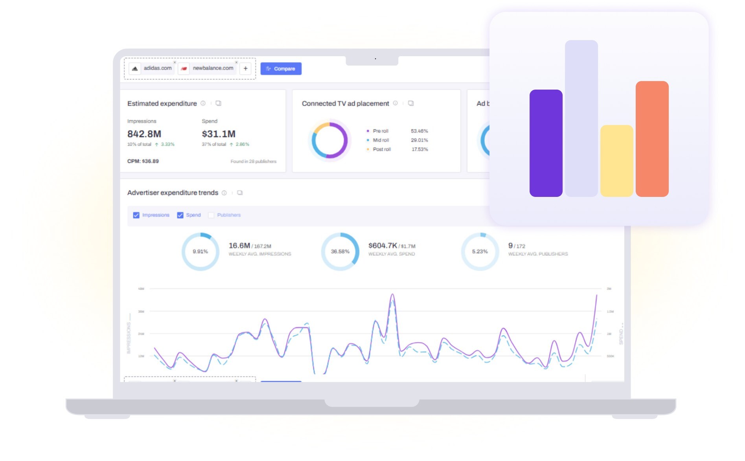The width and height of the screenshot is (745, 461).
Task: Click the adidas logo icon
Action: point(135,68)
